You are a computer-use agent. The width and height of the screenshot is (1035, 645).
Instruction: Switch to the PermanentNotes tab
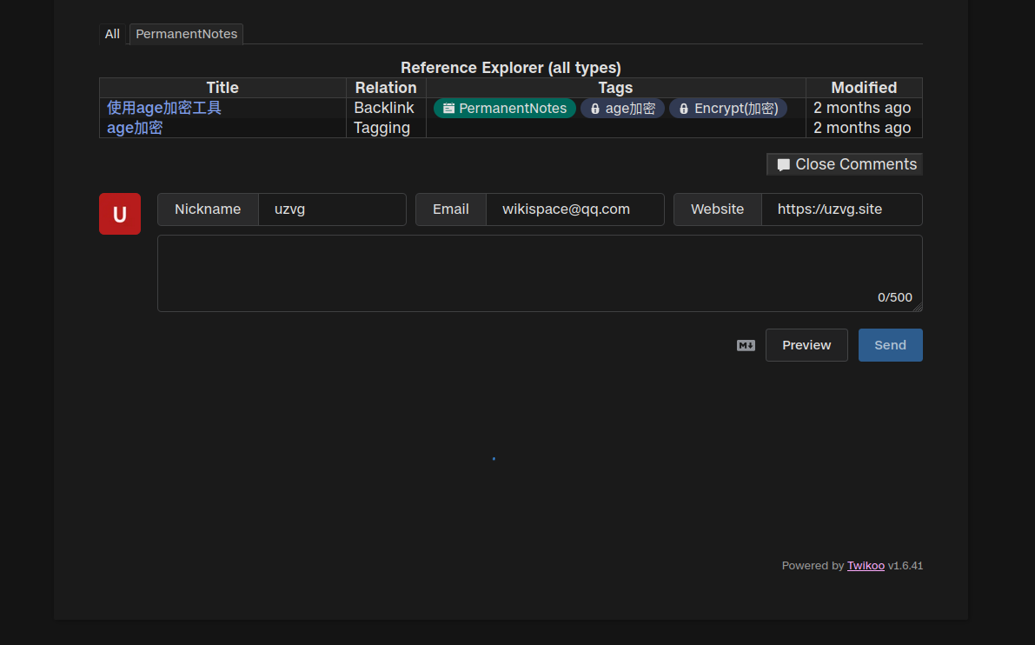(186, 34)
